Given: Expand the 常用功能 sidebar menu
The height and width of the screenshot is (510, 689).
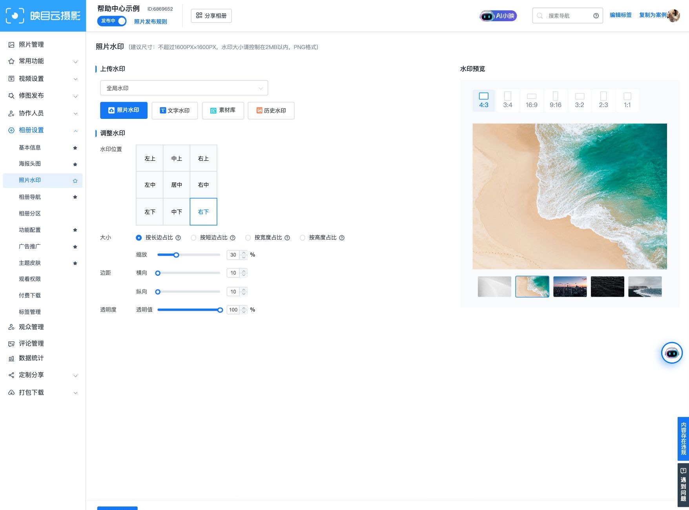Looking at the screenshot, I should point(43,61).
